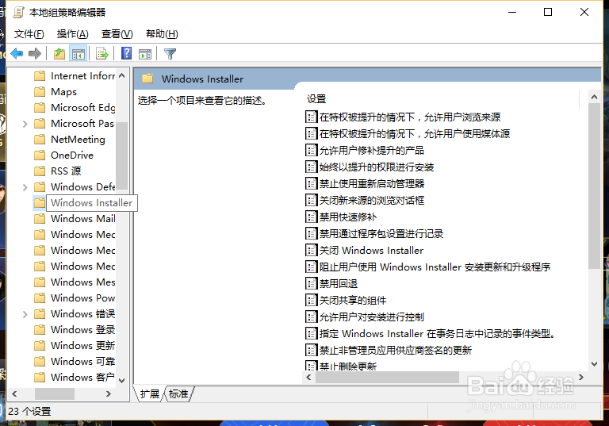
Task: Select the NetMeeting folder
Action: point(70,140)
